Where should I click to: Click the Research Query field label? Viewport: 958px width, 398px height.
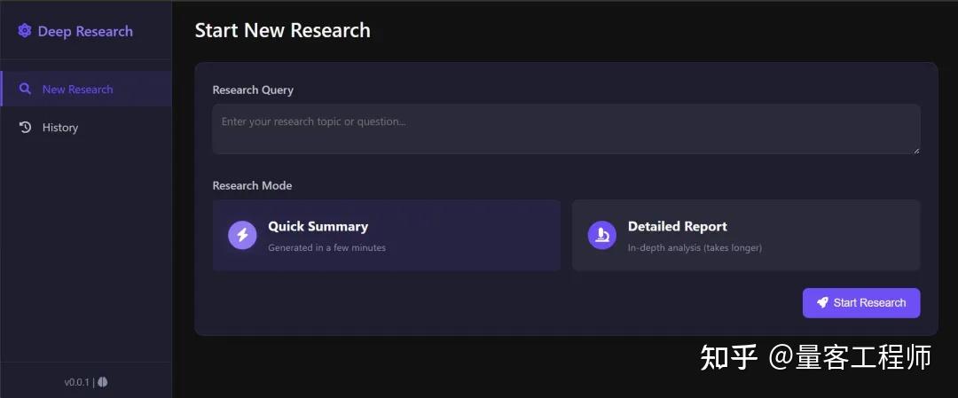pyautogui.click(x=253, y=90)
